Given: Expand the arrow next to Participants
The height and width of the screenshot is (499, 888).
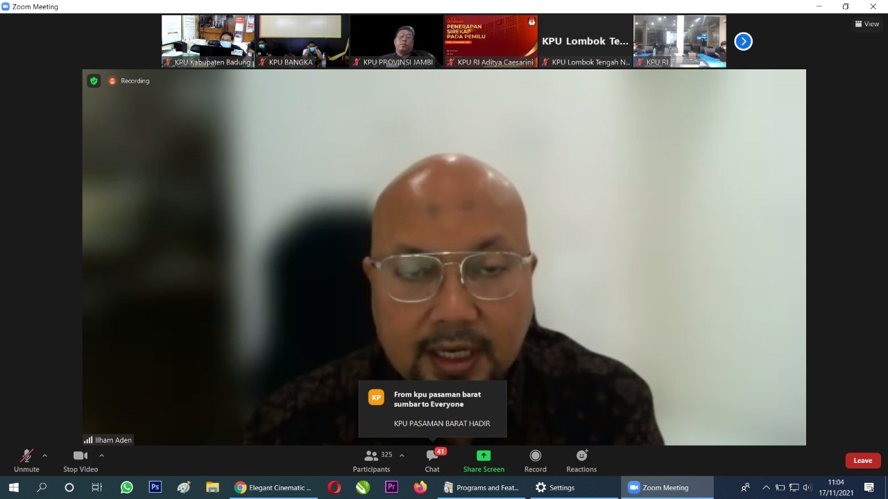Looking at the screenshot, I should [402, 455].
